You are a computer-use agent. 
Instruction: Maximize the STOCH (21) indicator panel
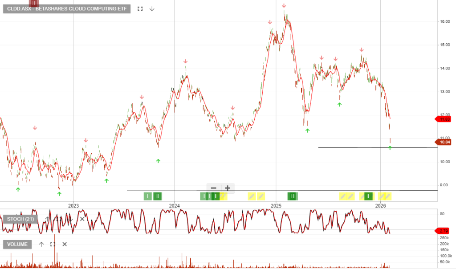59,219
